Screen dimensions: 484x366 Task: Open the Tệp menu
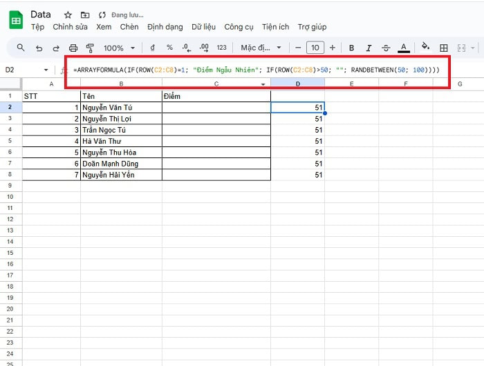pos(37,27)
